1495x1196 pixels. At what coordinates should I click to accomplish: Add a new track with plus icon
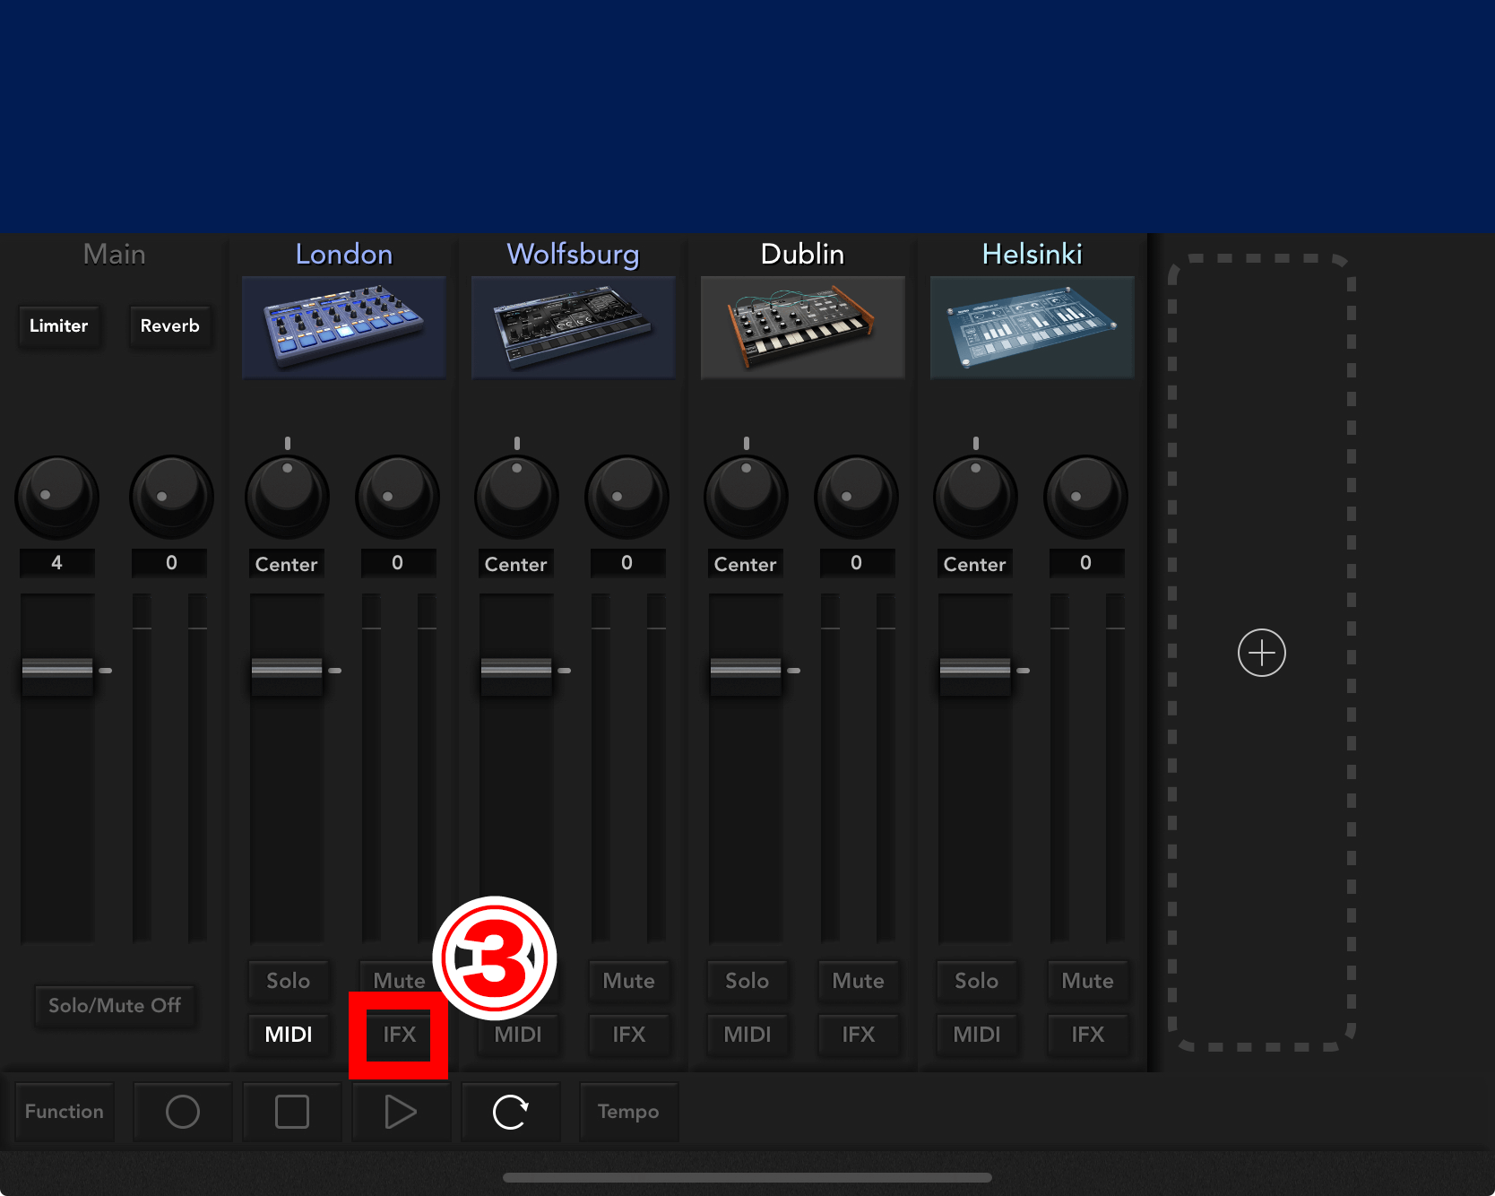pos(1262,653)
